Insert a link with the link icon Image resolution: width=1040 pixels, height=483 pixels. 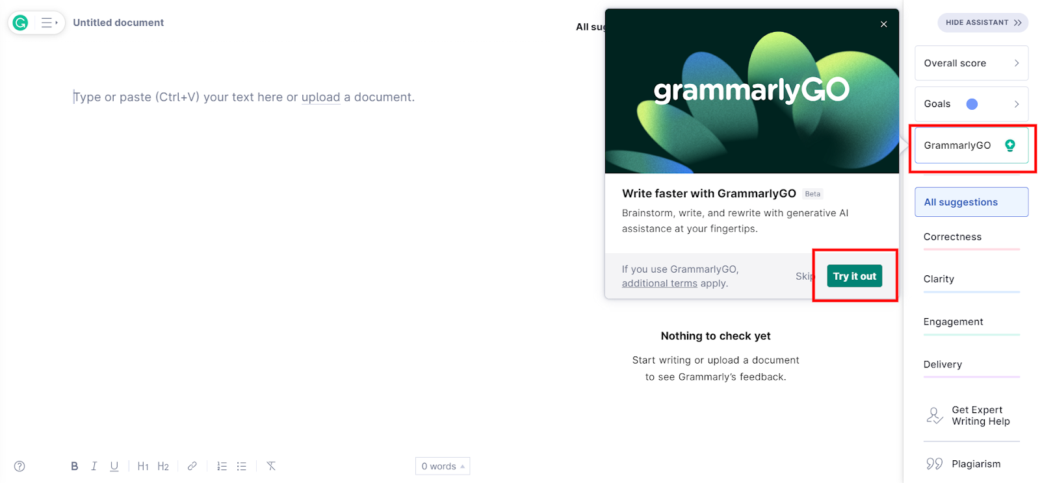click(x=192, y=466)
